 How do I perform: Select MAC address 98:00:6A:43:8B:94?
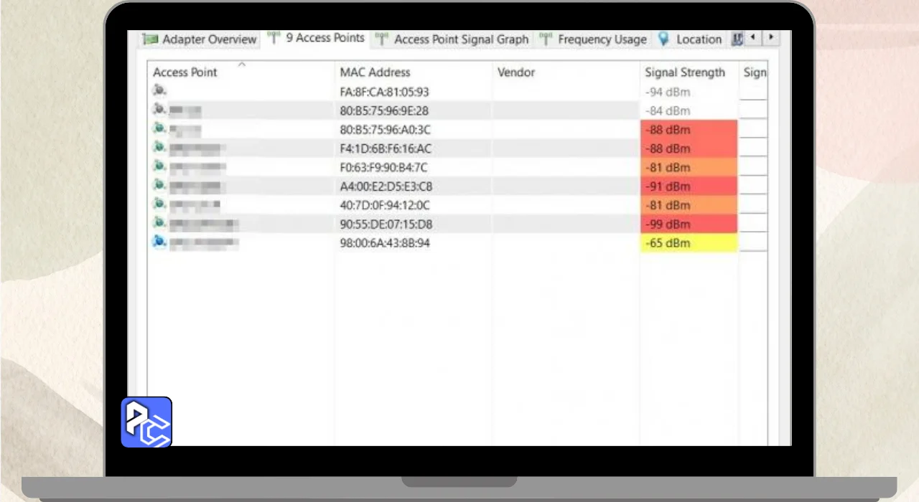coord(385,243)
